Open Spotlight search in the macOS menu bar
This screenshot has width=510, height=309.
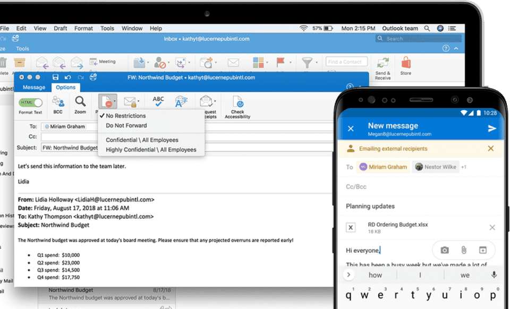click(x=427, y=29)
